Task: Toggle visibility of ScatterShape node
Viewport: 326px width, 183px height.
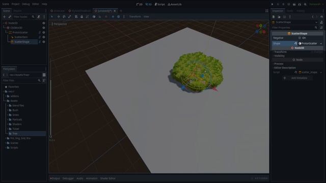Action: click(44, 42)
